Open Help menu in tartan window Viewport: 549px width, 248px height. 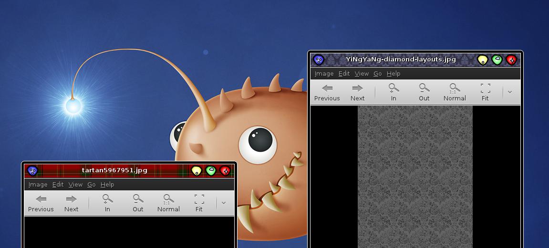pyautogui.click(x=107, y=184)
